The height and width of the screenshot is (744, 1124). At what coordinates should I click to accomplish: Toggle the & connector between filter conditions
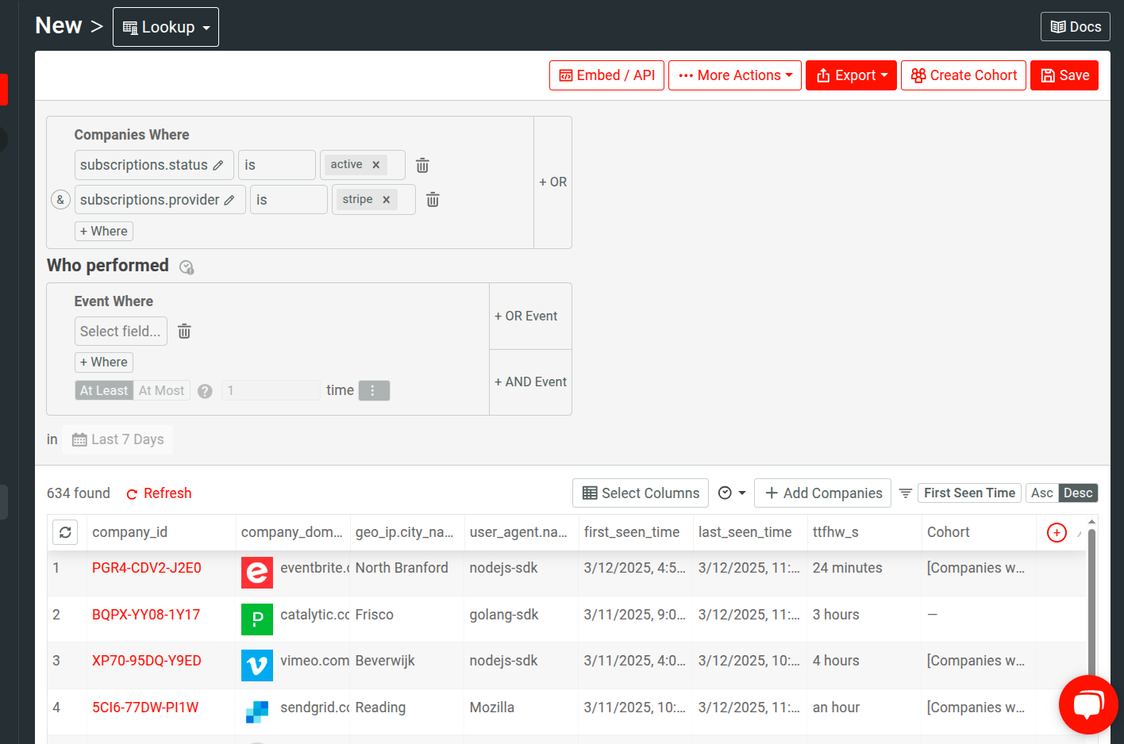coord(60,199)
